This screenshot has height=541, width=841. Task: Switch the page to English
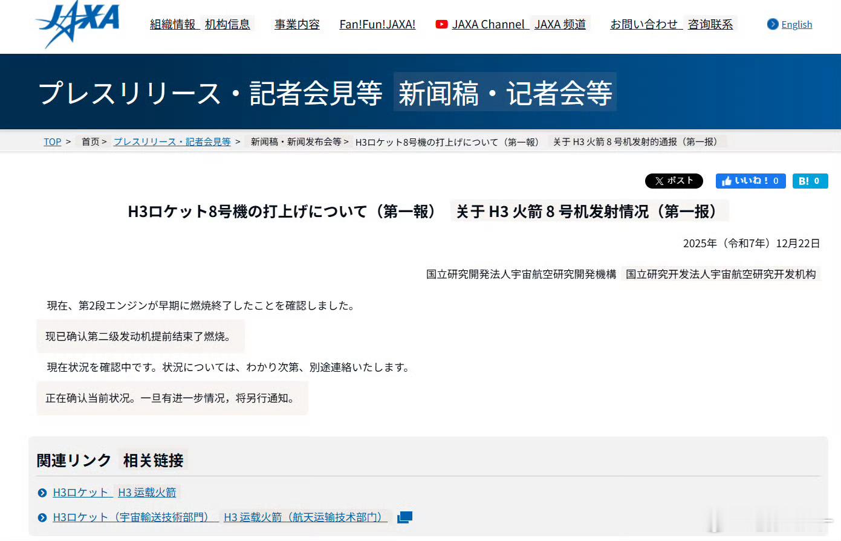(797, 24)
